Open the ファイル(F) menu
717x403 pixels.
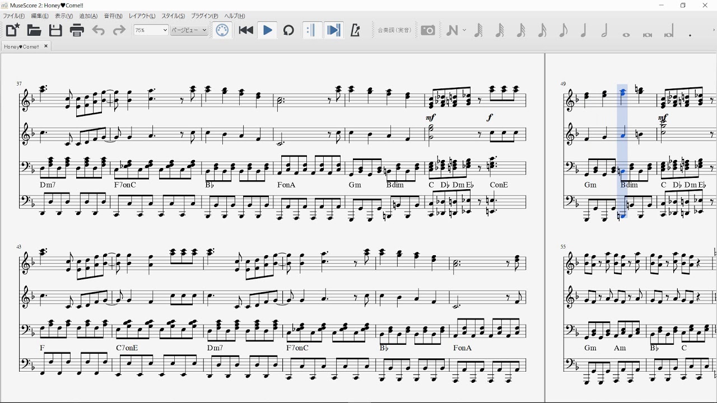pyautogui.click(x=14, y=16)
